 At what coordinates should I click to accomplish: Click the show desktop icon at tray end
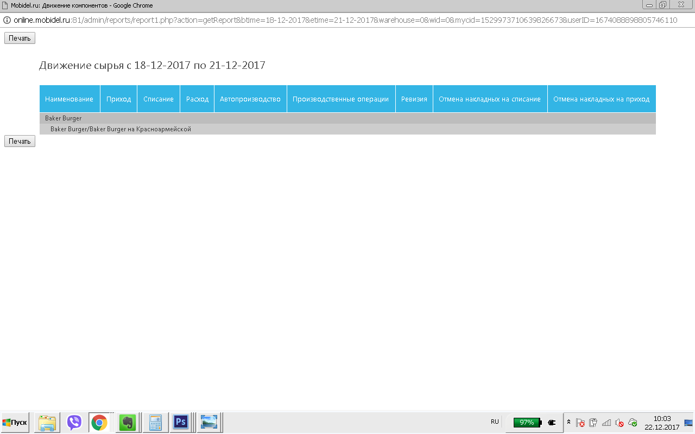pos(688,423)
